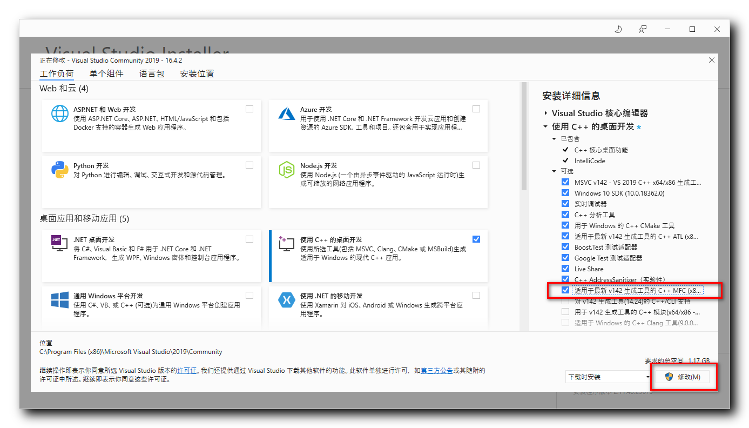Screen dimensions: 749x428
Task: Maximize the Visual Studio Installer window
Action: pyautogui.click(x=692, y=29)
